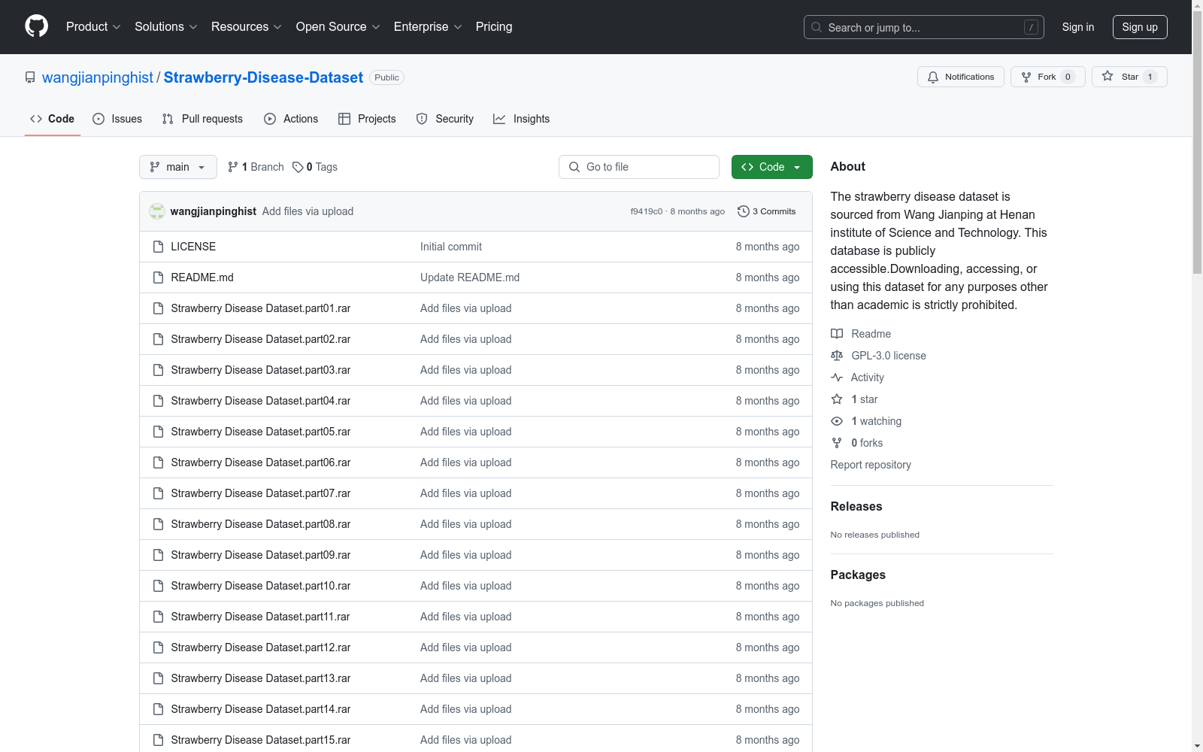The width and height of the screenshot is (1203, 752).
Task: Click the star icon beside 1 star
Action: tap(837, 399)
